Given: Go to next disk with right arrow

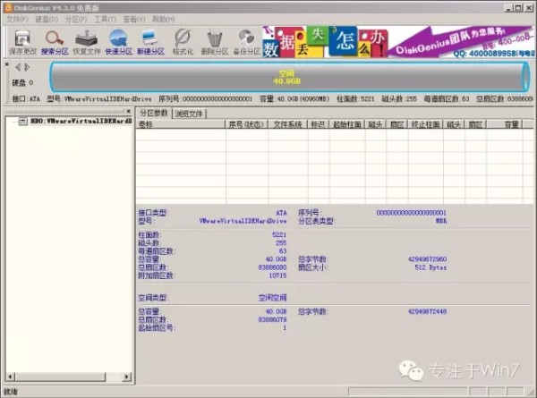Looking at the screenshot, I should (x=27, y=67).
